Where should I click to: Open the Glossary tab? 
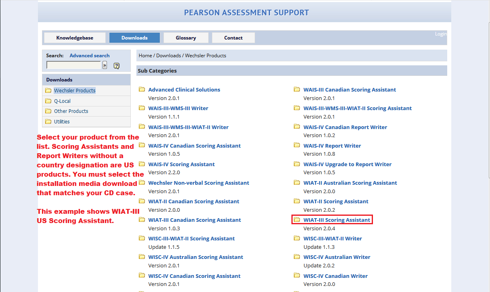click(x=186, y=38)
